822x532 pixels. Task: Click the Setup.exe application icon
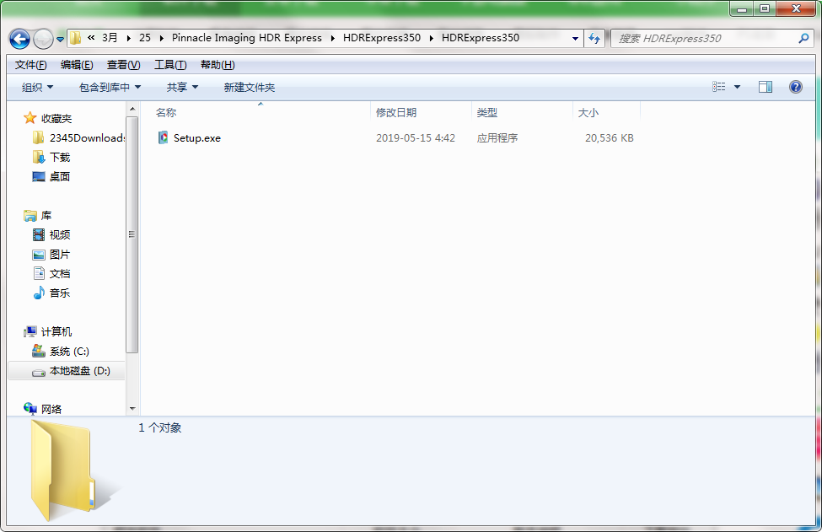163,137
